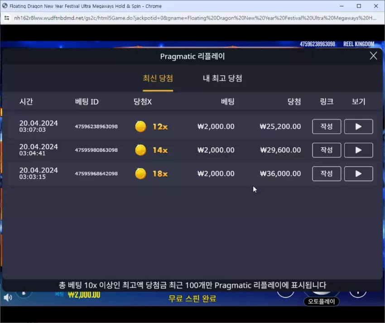Viewport: 385px width, 323px height.
Task: Click the 14x multiplier value
Action: (160, 150)
